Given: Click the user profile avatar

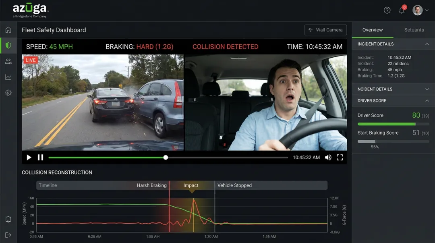Looking at the screenshot, I should click(x=418, y=10).
